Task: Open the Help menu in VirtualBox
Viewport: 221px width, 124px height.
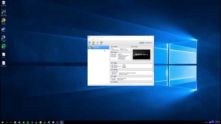Action: (x=97, y=39)
